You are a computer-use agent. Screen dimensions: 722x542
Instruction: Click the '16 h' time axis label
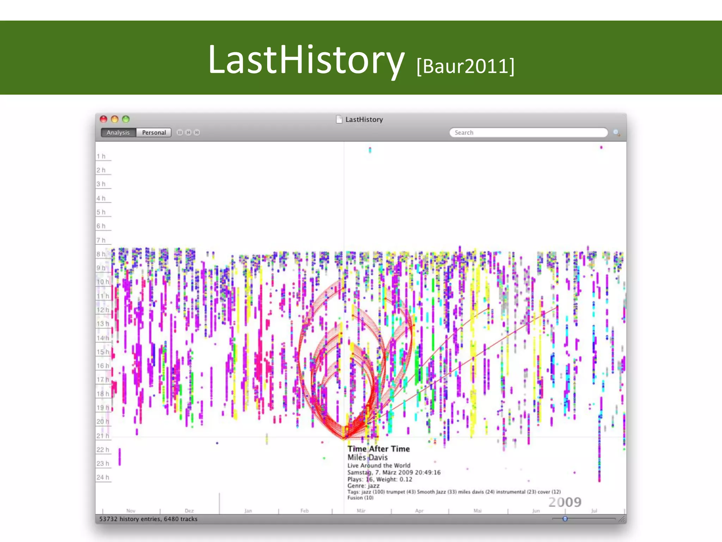[103, 366]
